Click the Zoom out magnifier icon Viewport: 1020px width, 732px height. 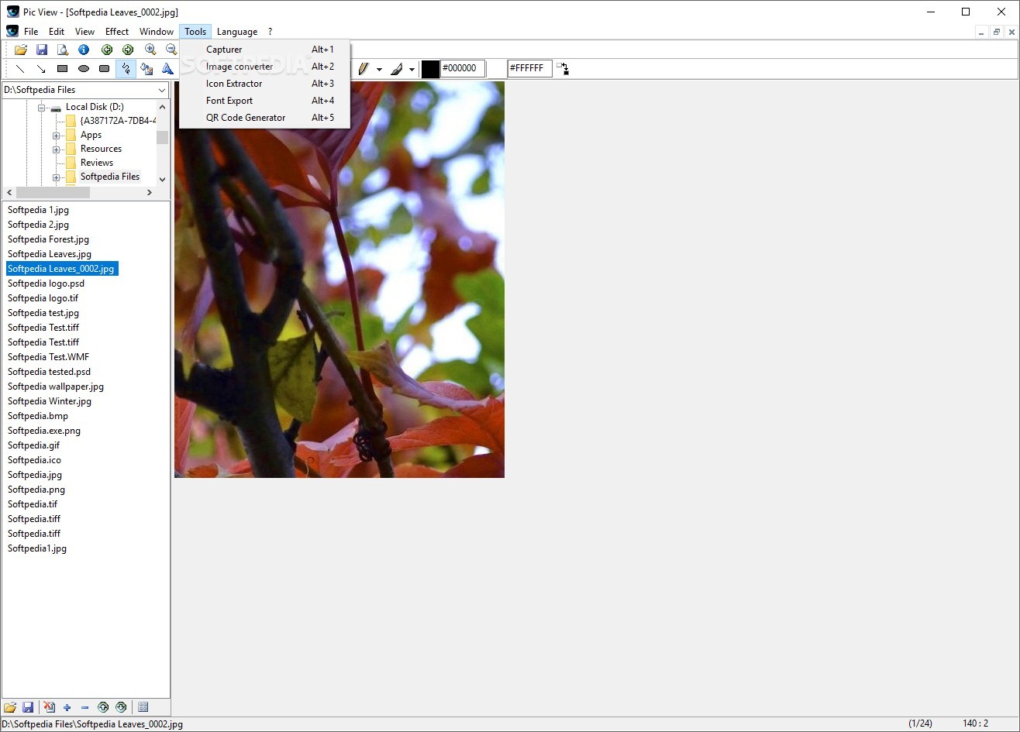pos(171,50)
